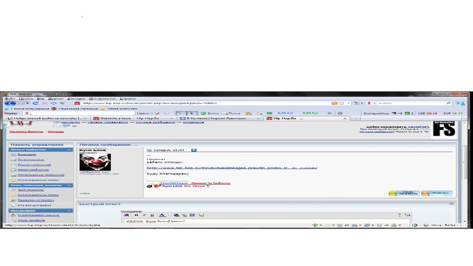Collapse the Быстрый ответ panel
Viewport: 473px width, 266px height.
coord(451,204)
